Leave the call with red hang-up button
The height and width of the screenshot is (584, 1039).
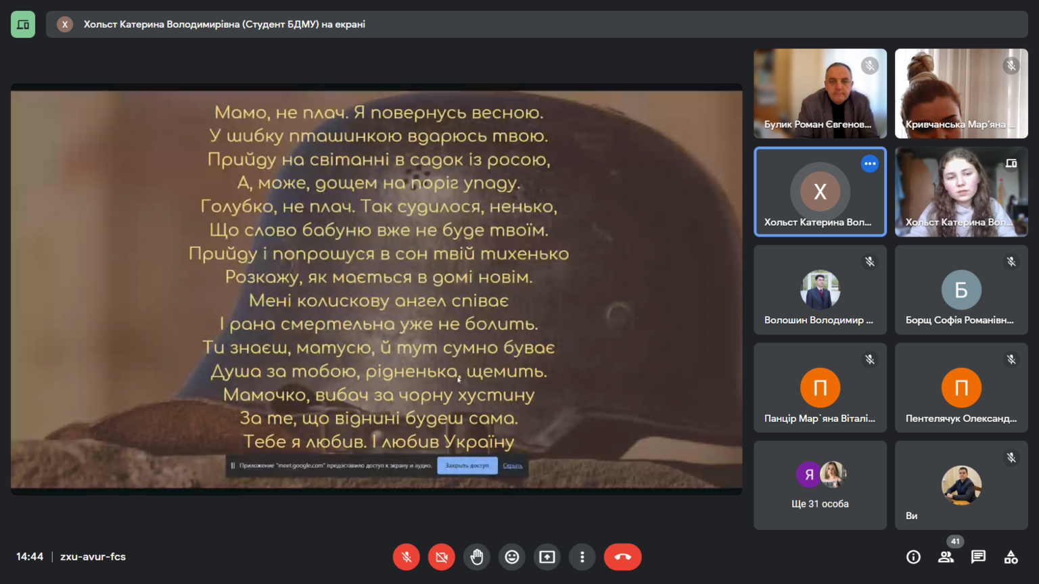point(622,557)
